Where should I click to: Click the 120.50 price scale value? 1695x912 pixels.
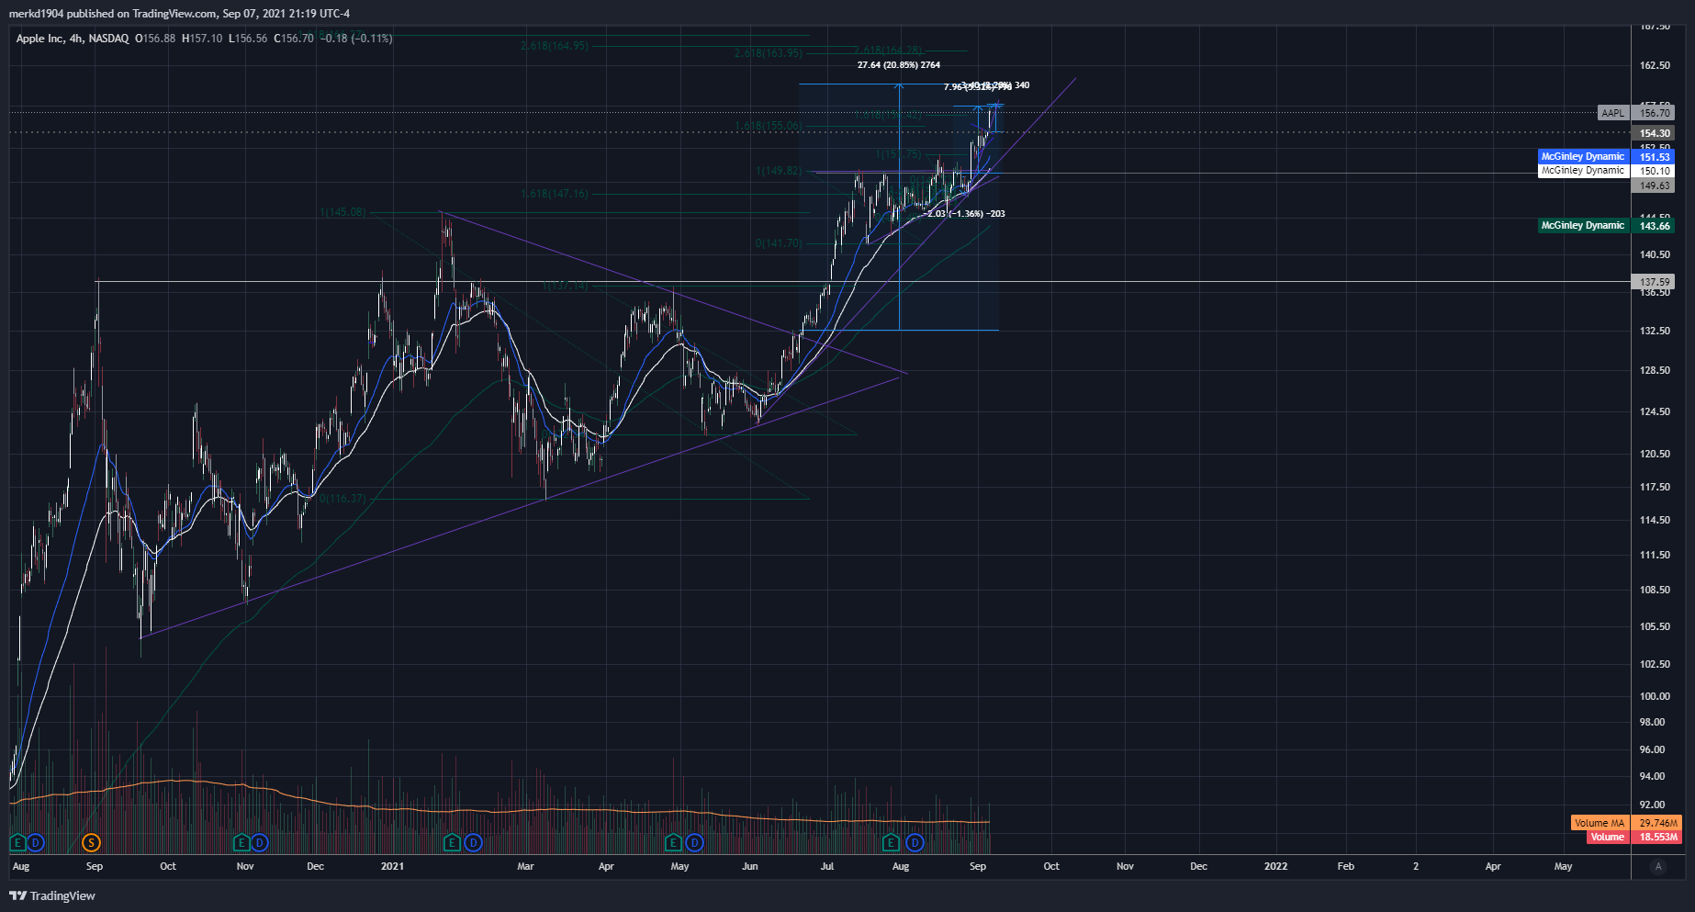tap(1655, 454)
